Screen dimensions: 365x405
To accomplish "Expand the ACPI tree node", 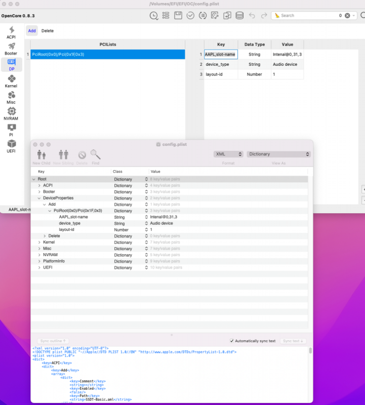I will coord(39,185).
